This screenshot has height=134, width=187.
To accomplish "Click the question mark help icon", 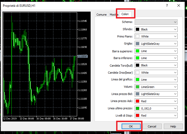I will (167, 5).
